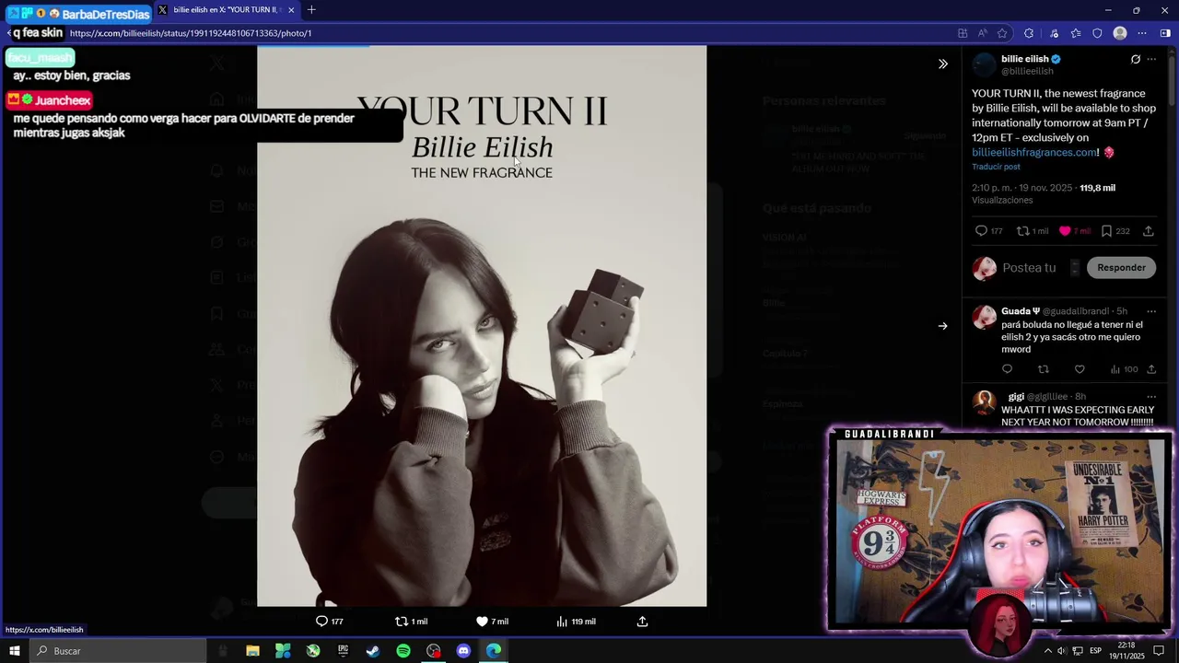Add page to favorites with star icon

(1002, 33)
